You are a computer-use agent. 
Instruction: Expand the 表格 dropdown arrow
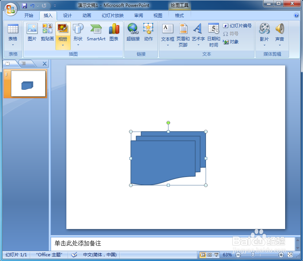13,45
